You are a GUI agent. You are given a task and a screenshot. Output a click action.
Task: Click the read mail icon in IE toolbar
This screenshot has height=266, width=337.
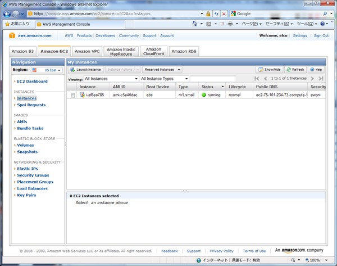tap(222, 24)
